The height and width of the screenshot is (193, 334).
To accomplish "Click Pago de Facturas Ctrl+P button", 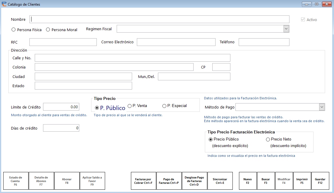I will pyautogui.click(x=169, y=181).
